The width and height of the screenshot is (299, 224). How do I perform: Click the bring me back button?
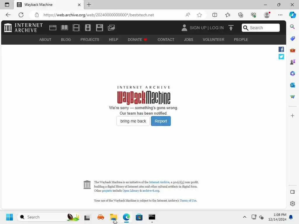tap(133, 121)
